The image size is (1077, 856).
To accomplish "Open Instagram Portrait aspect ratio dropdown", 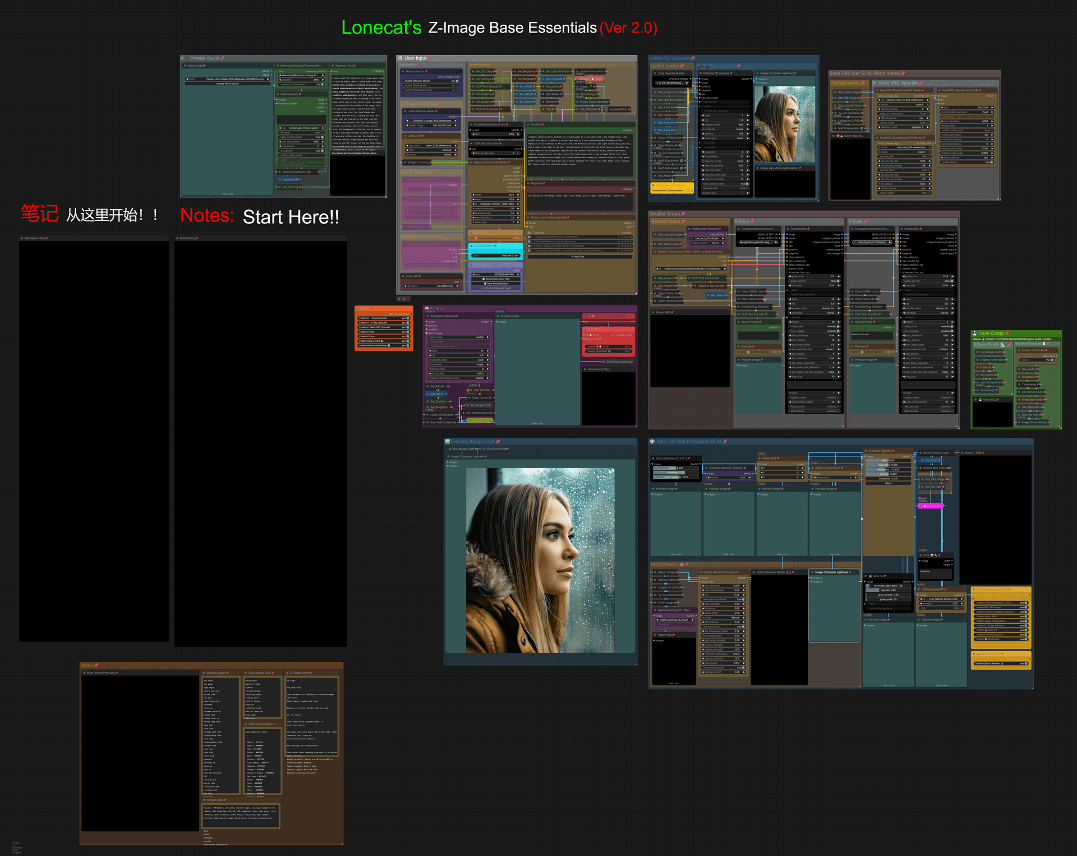I will tap(496, 204).
